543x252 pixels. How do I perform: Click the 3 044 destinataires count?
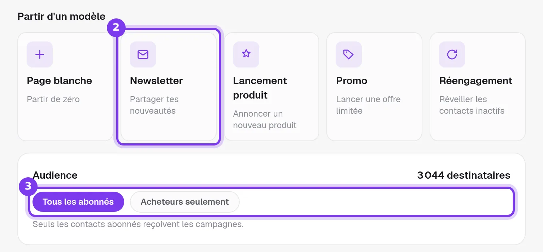[x=464, y=175]
